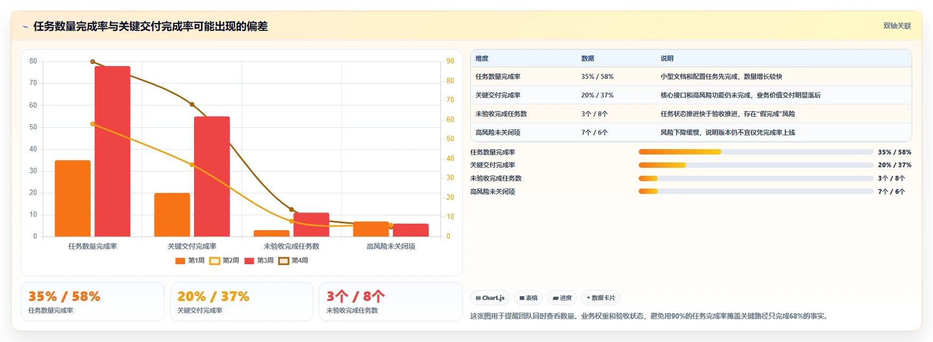933x342 pixels.
Task: Click the 进度 tag
Action: point(562,298)
